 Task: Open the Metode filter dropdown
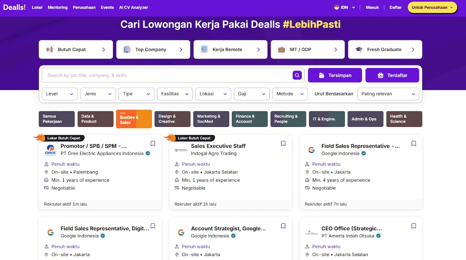[290, 94]
